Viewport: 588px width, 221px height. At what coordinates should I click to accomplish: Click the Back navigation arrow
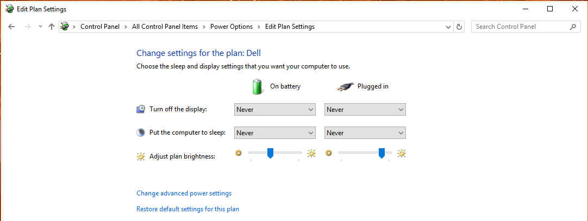pyautogui.click(x=11, y=27)
